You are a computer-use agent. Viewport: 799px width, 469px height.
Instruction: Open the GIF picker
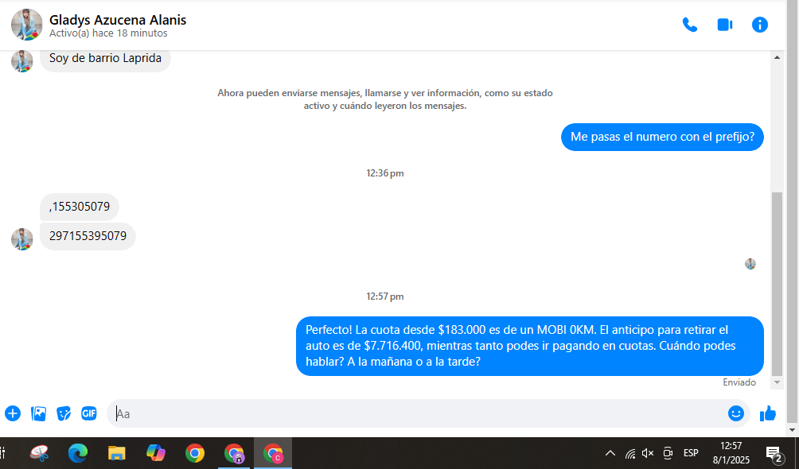88,413
